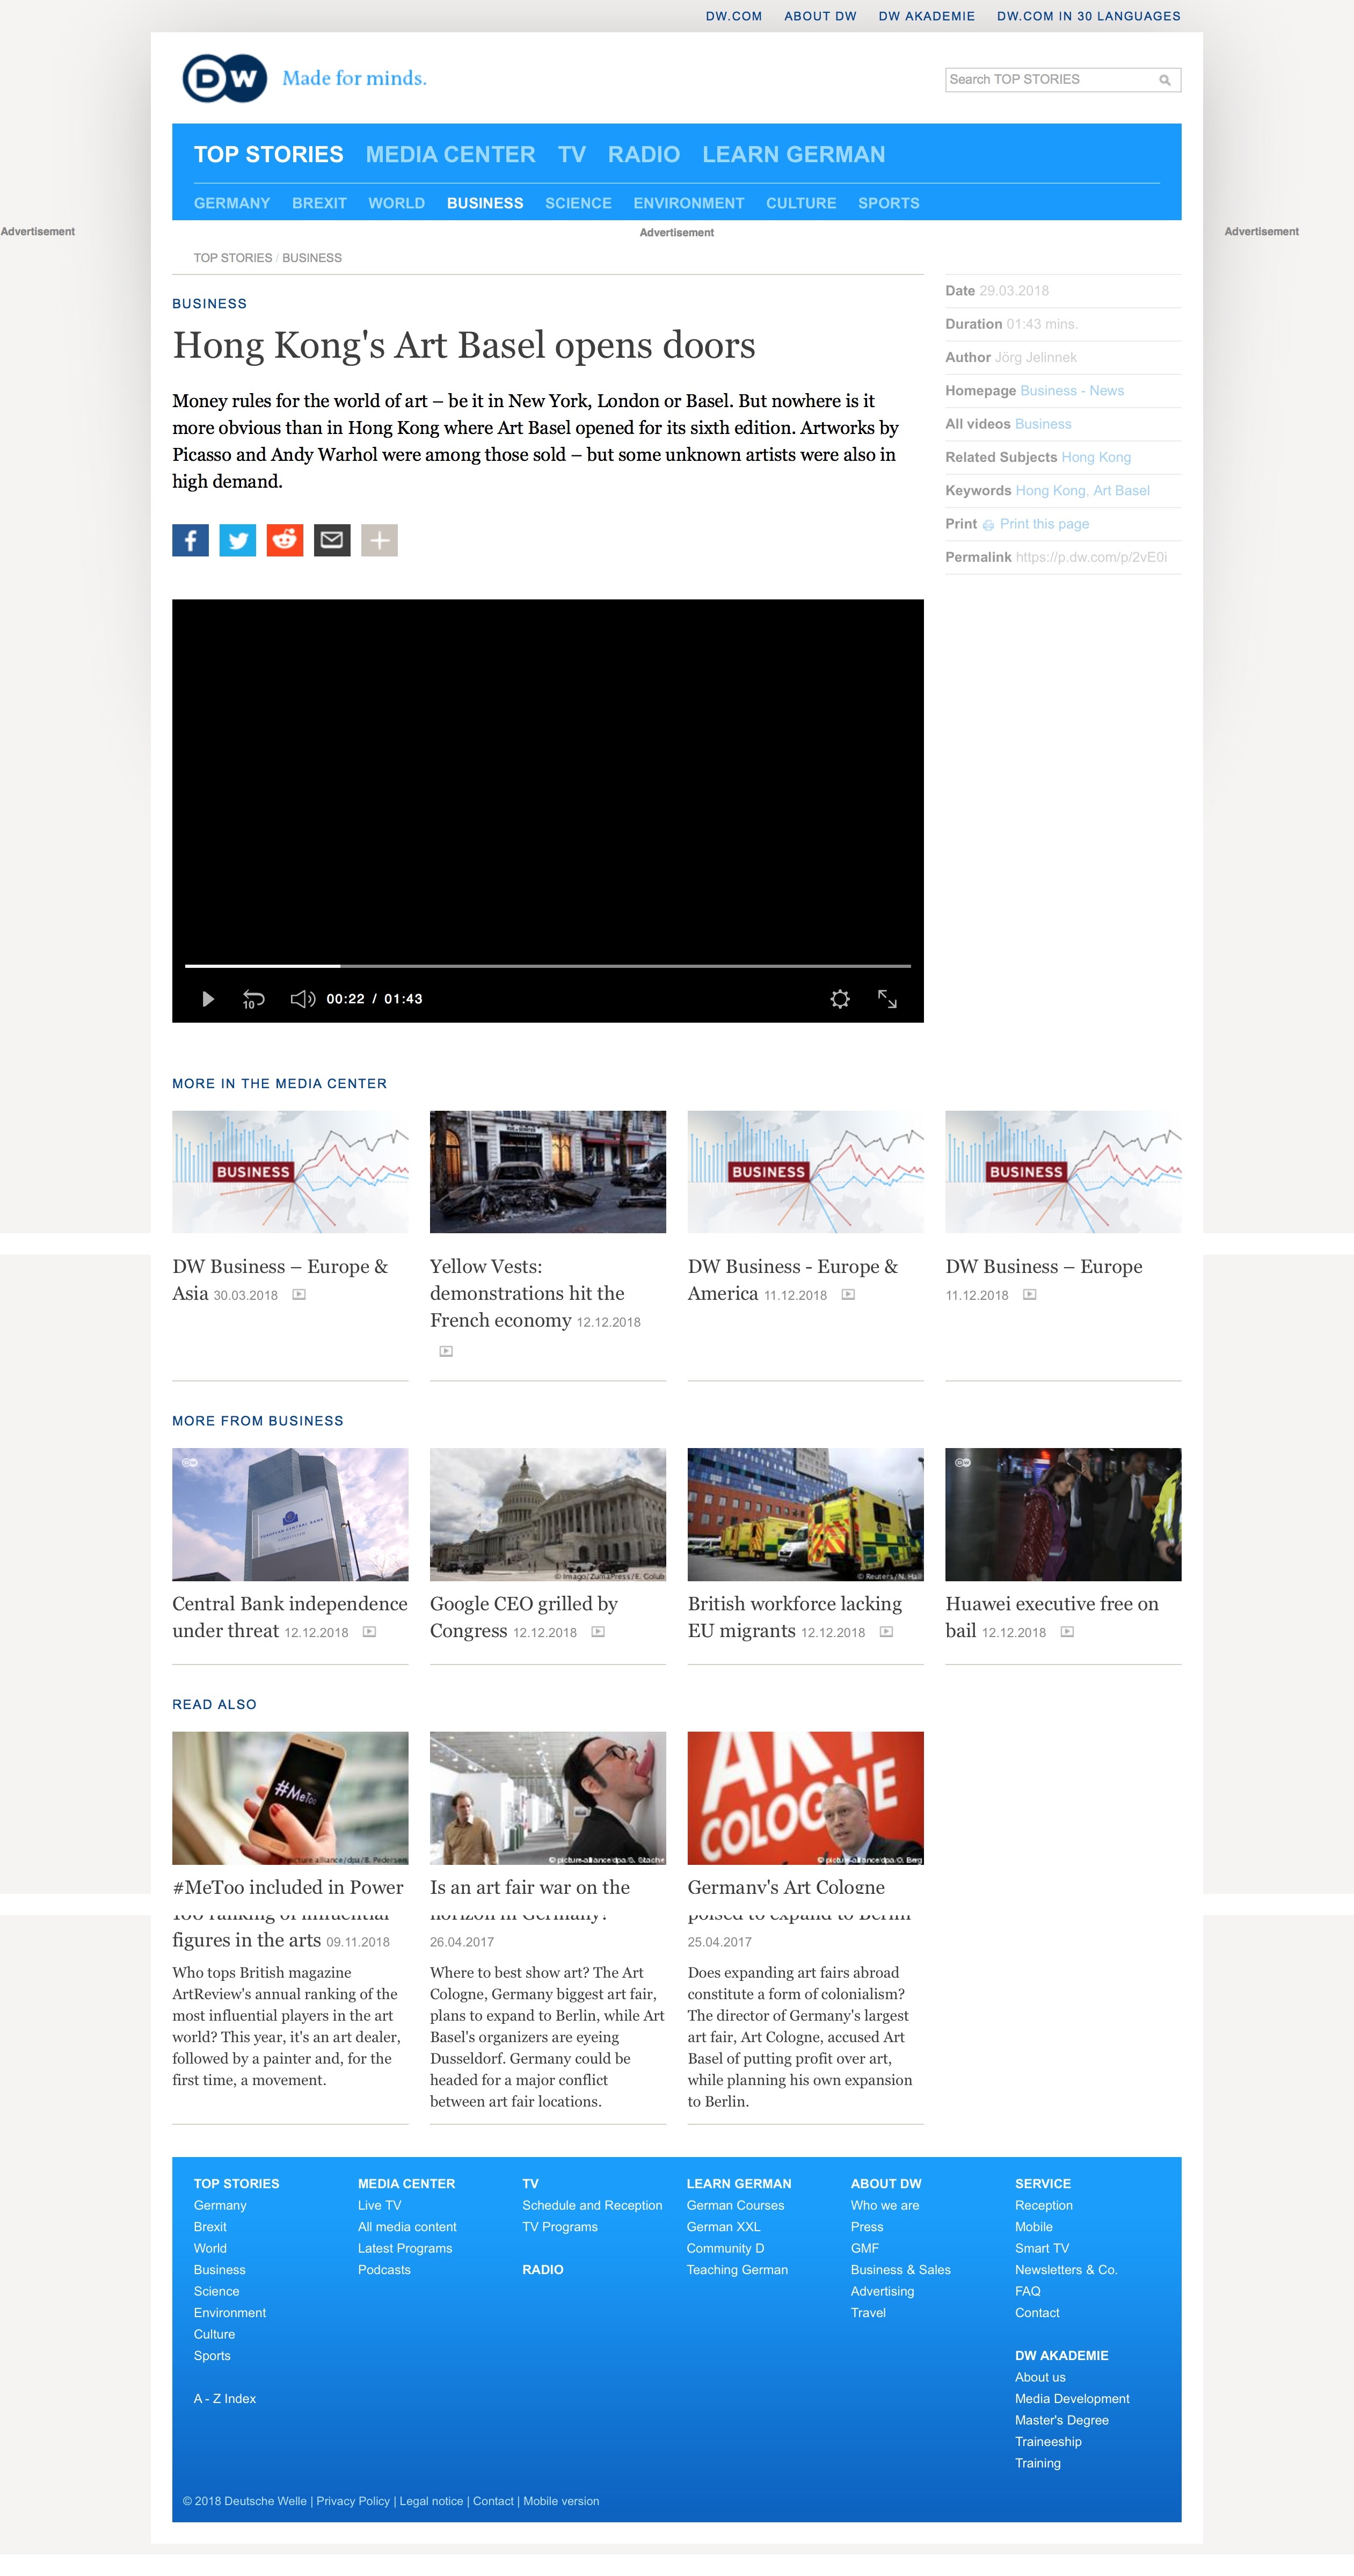Viewport: 1354px width, 2576px height.
Task: Open Google CEO grilled by Congress thumbnail
Action: tap(548, 1514)
